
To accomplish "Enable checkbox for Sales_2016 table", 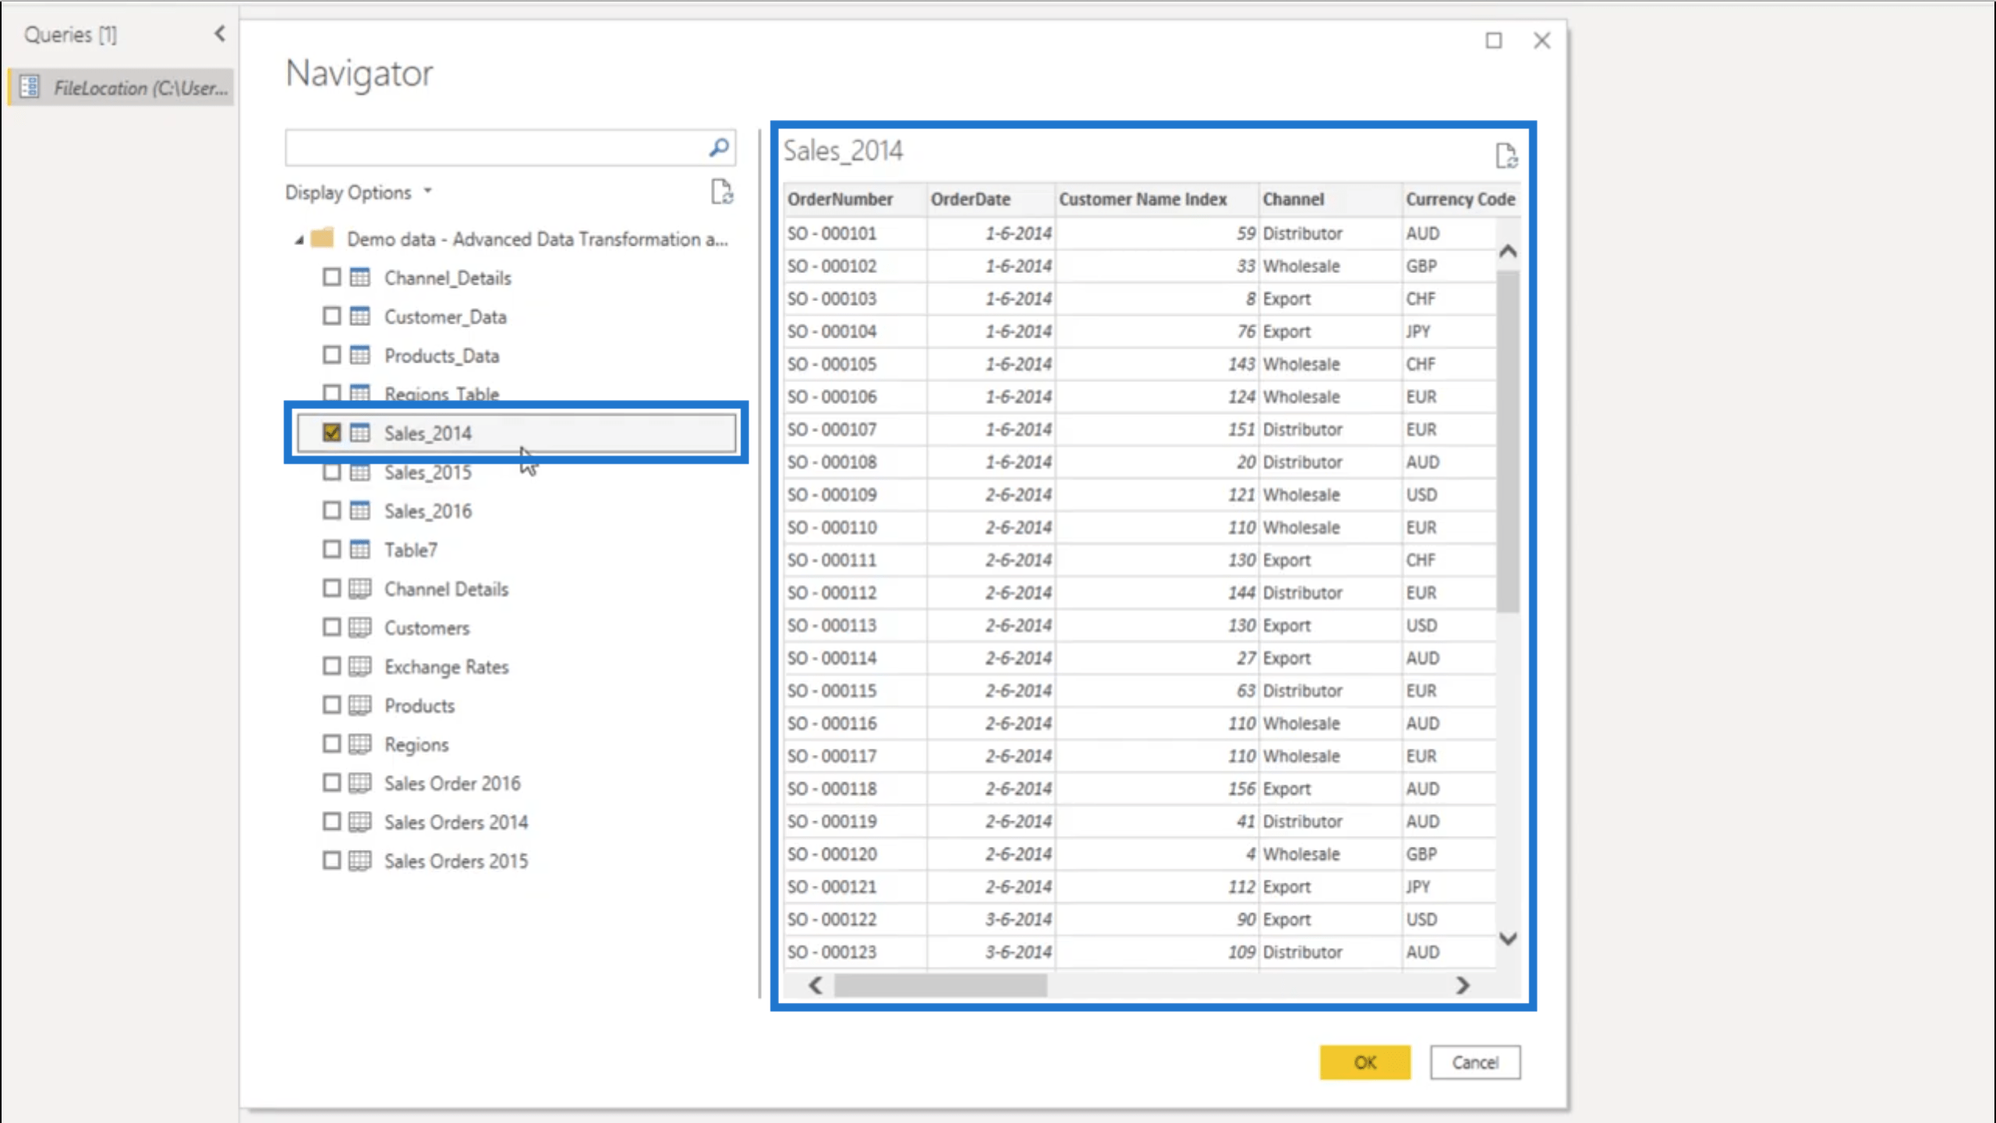I will coord(331,510).
